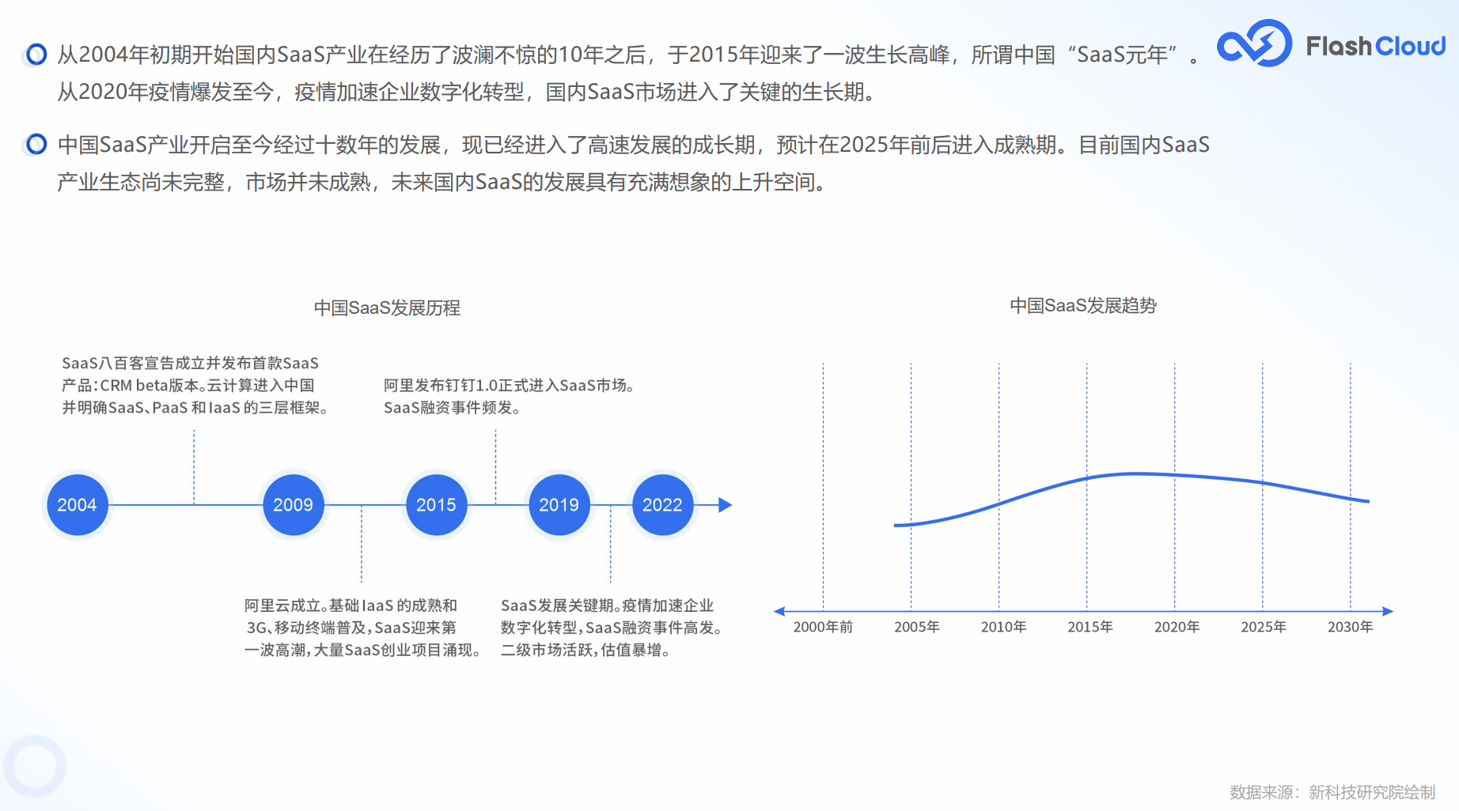Click the 数据来源 source attribution text
The height and width of the screenshot is (811, 1459).
(x=1332, y=792)
